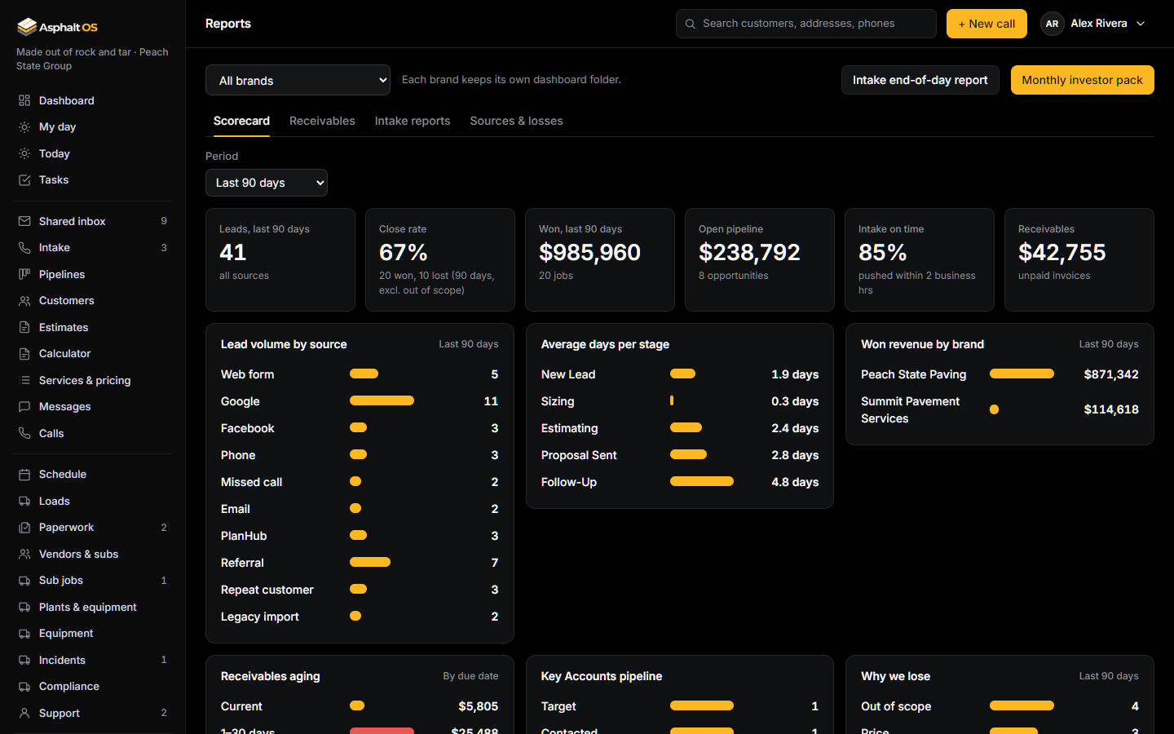Open the Last 90 days period dropdown
The image size is (1174, 734).
coord(267,183)
